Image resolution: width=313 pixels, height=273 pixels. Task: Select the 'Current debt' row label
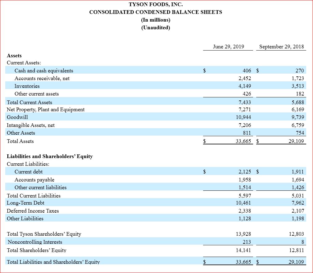pos(28,172)
